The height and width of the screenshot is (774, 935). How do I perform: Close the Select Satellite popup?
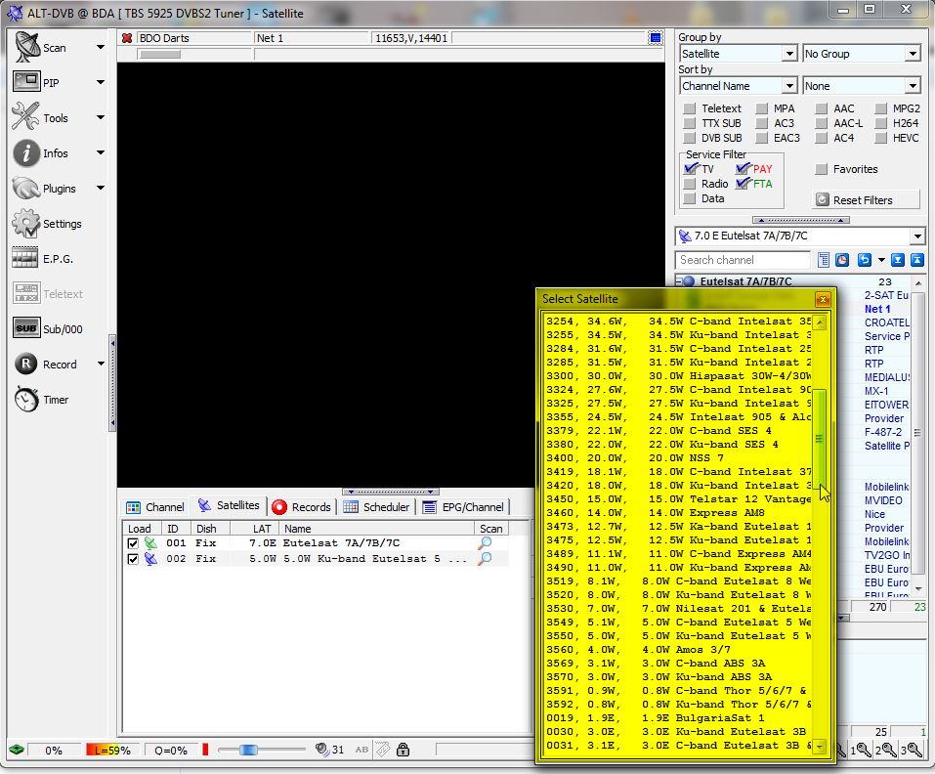click(x=823, y=299)
